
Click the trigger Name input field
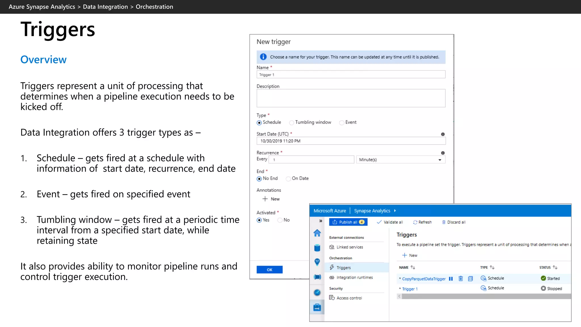pyautogui.click(x=351, y=75)
